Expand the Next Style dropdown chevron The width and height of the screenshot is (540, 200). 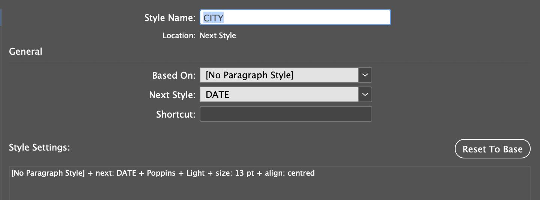pyautogui.click(x=365, y=94)
